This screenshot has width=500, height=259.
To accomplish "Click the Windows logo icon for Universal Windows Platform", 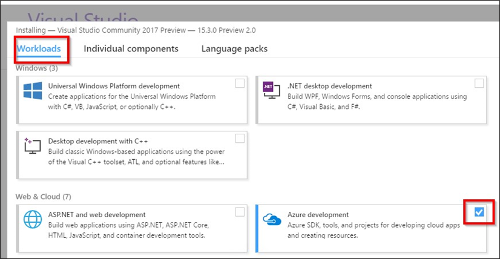I will coord(32,91).
